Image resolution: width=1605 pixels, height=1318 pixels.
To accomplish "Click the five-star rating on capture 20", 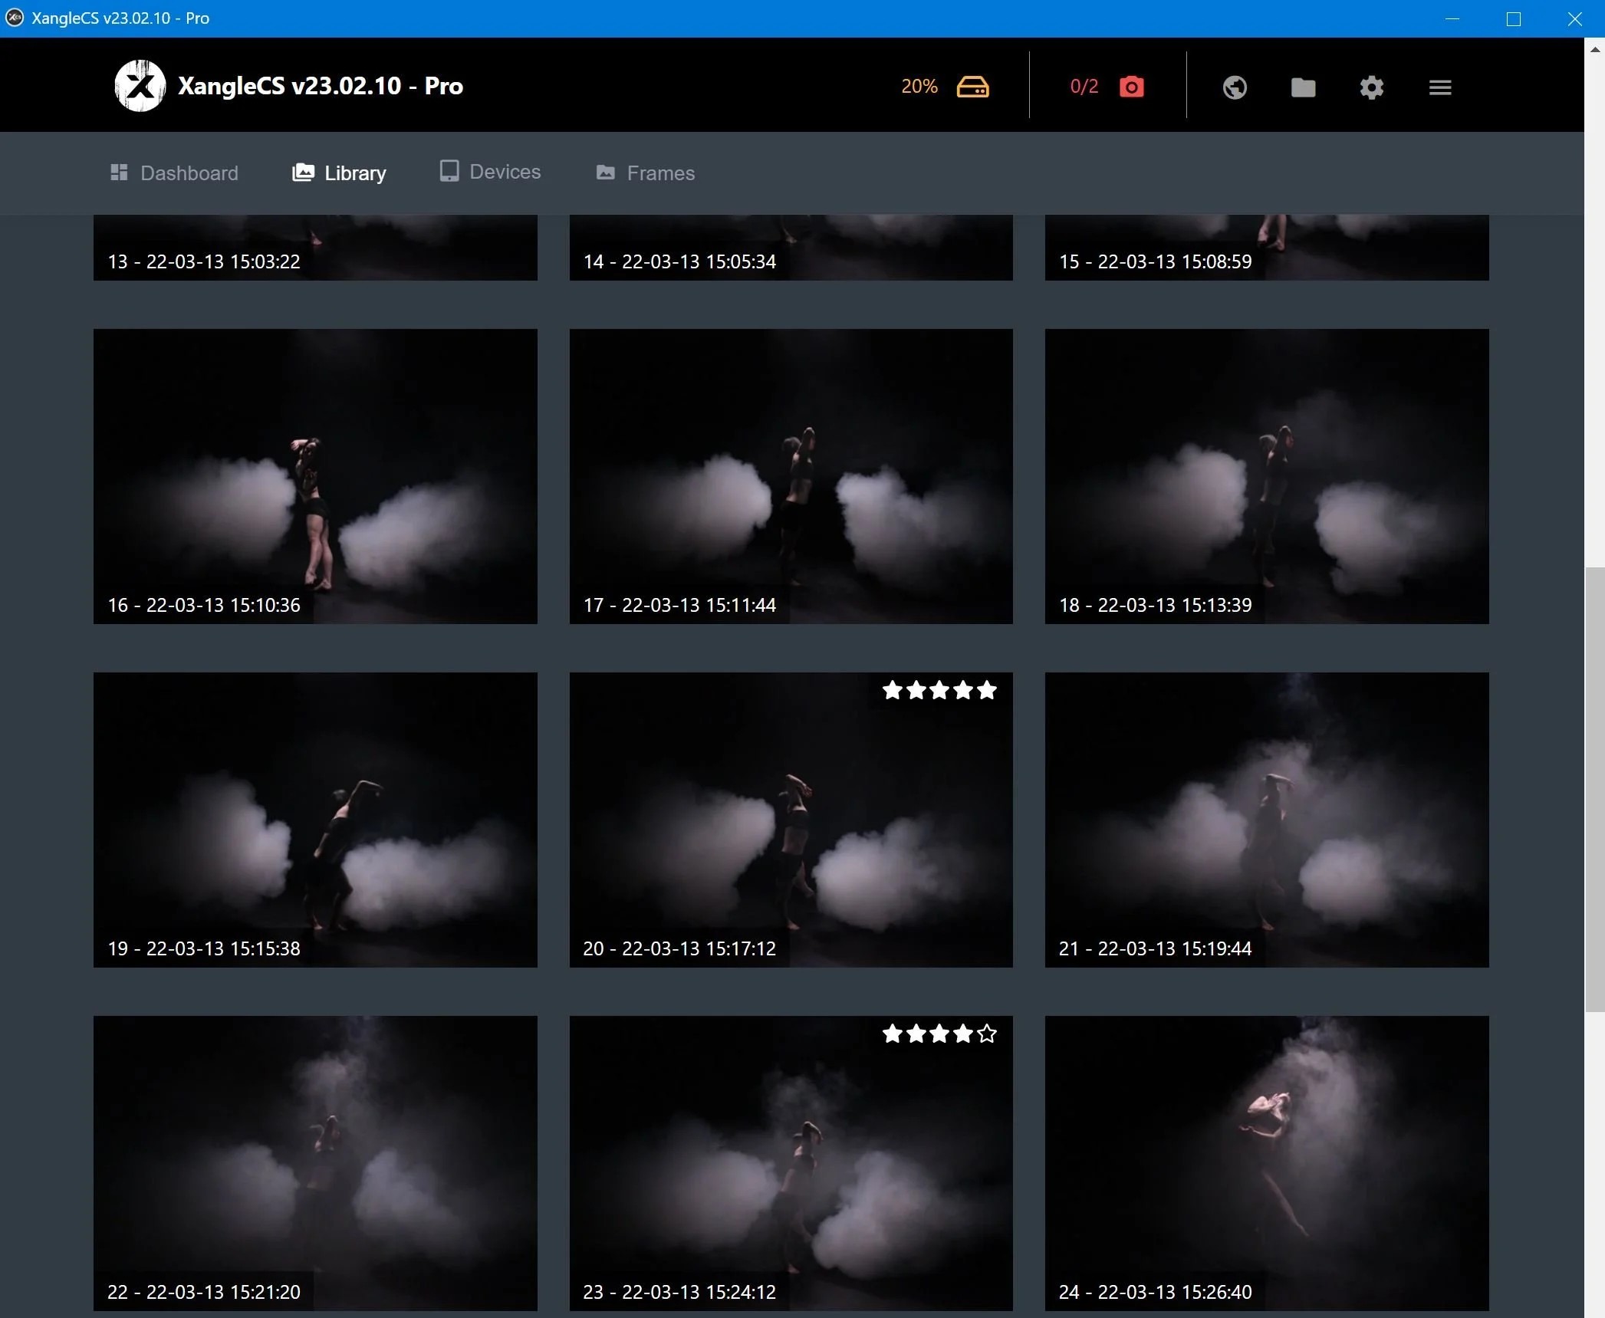I will pyautogui.click(x=939, y=690).
